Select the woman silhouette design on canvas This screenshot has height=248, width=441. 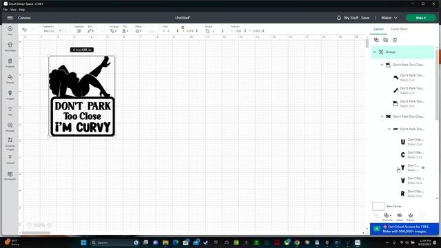[80, 77]
